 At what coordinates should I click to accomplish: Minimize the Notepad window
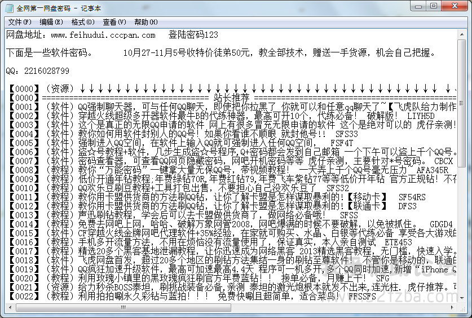coord(418,6)
